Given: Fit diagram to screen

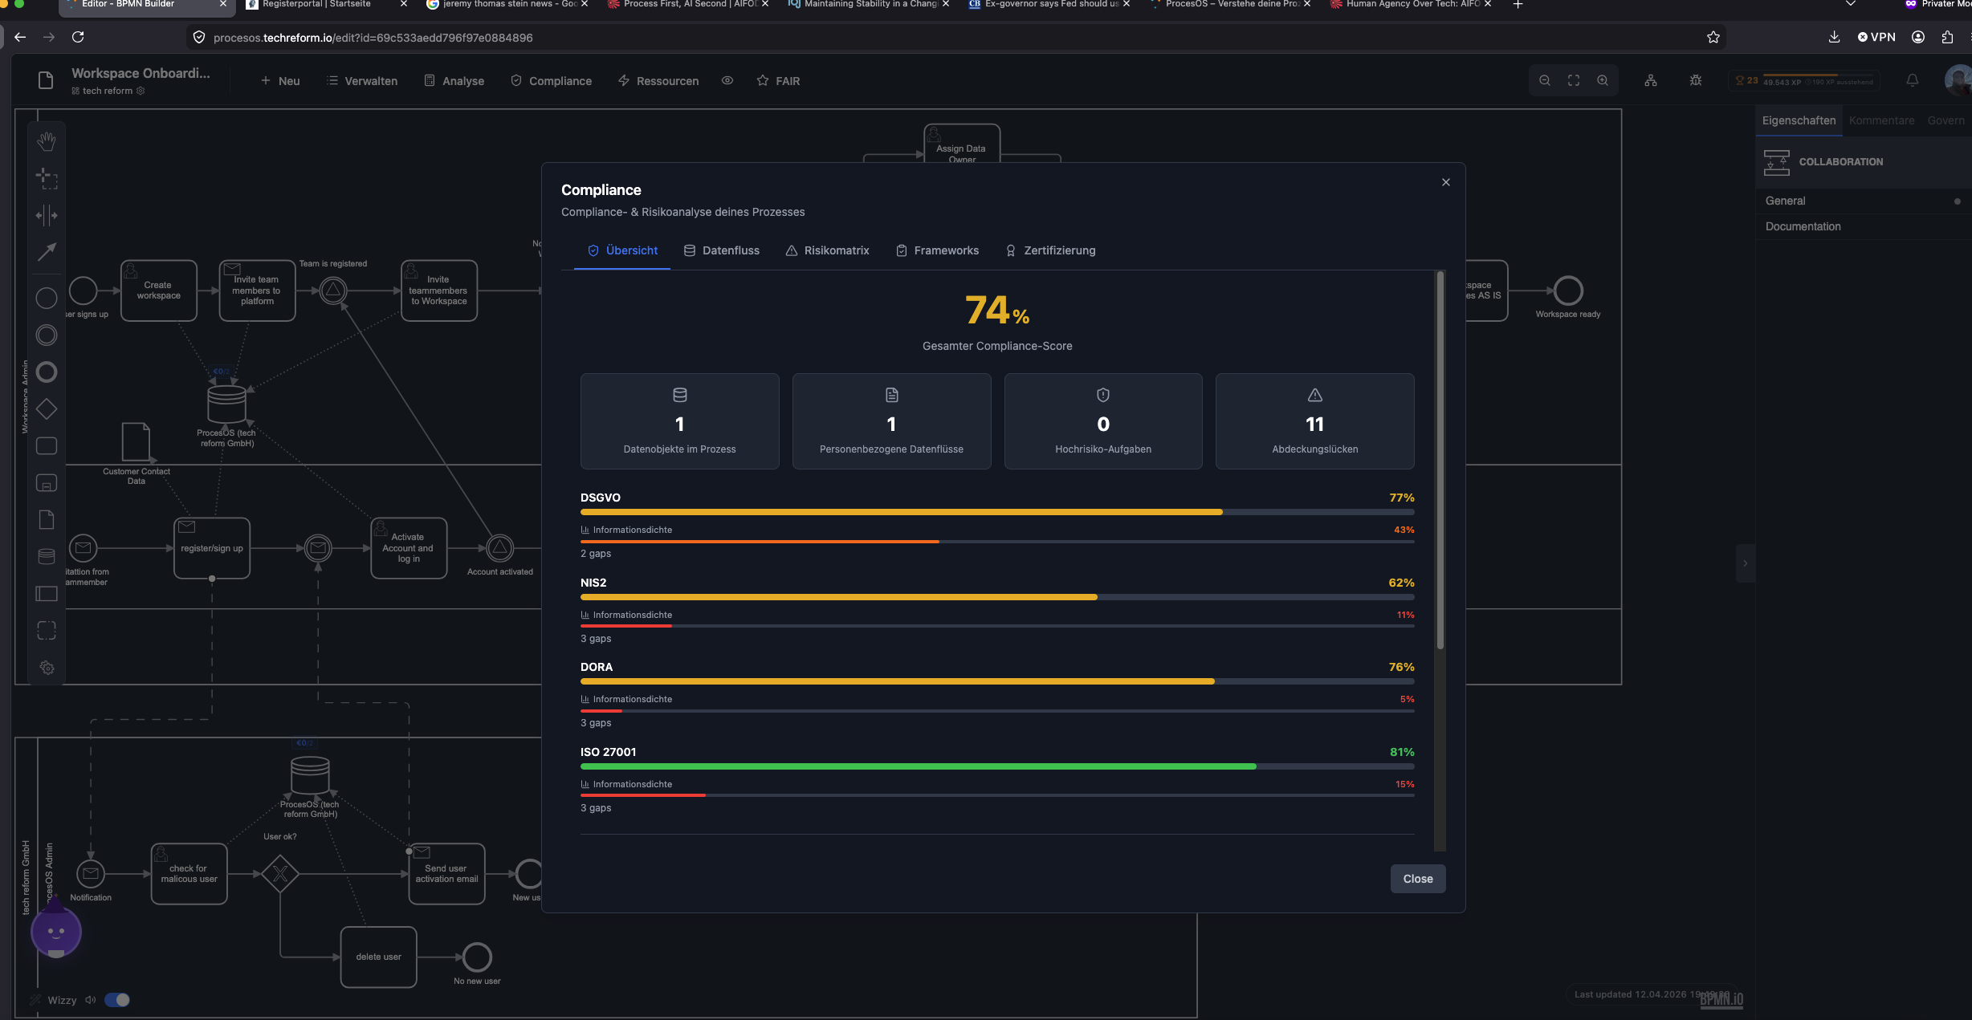Looking at the screenshot, I should pos(1574,81).
